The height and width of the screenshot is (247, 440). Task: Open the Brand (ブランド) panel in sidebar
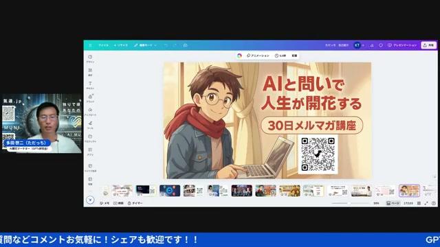pos(90,98)
